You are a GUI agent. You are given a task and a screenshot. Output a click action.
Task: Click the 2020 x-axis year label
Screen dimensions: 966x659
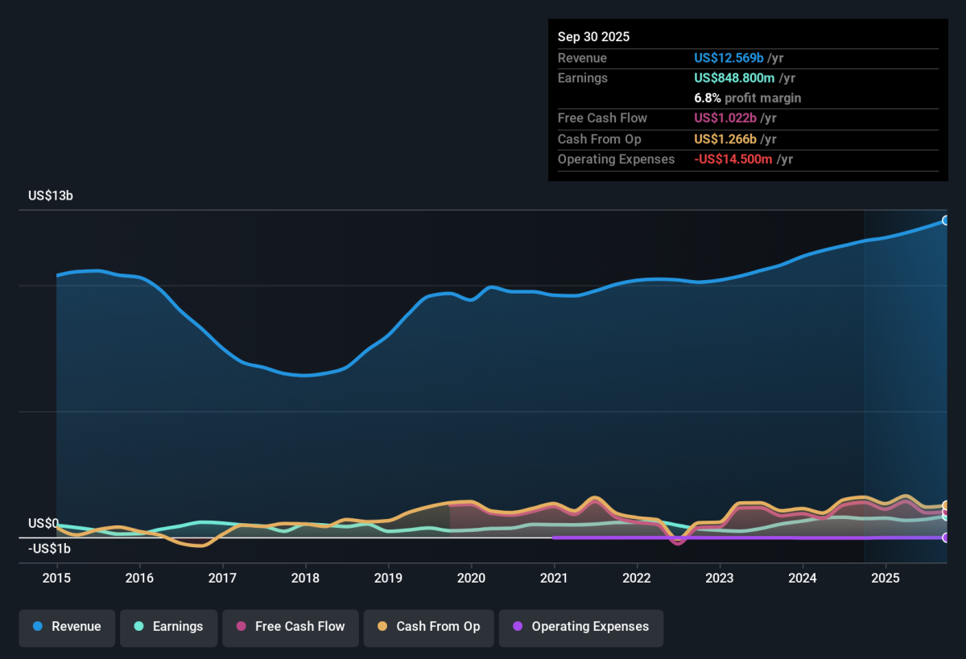pyautogui.click(x=471, y=578)
